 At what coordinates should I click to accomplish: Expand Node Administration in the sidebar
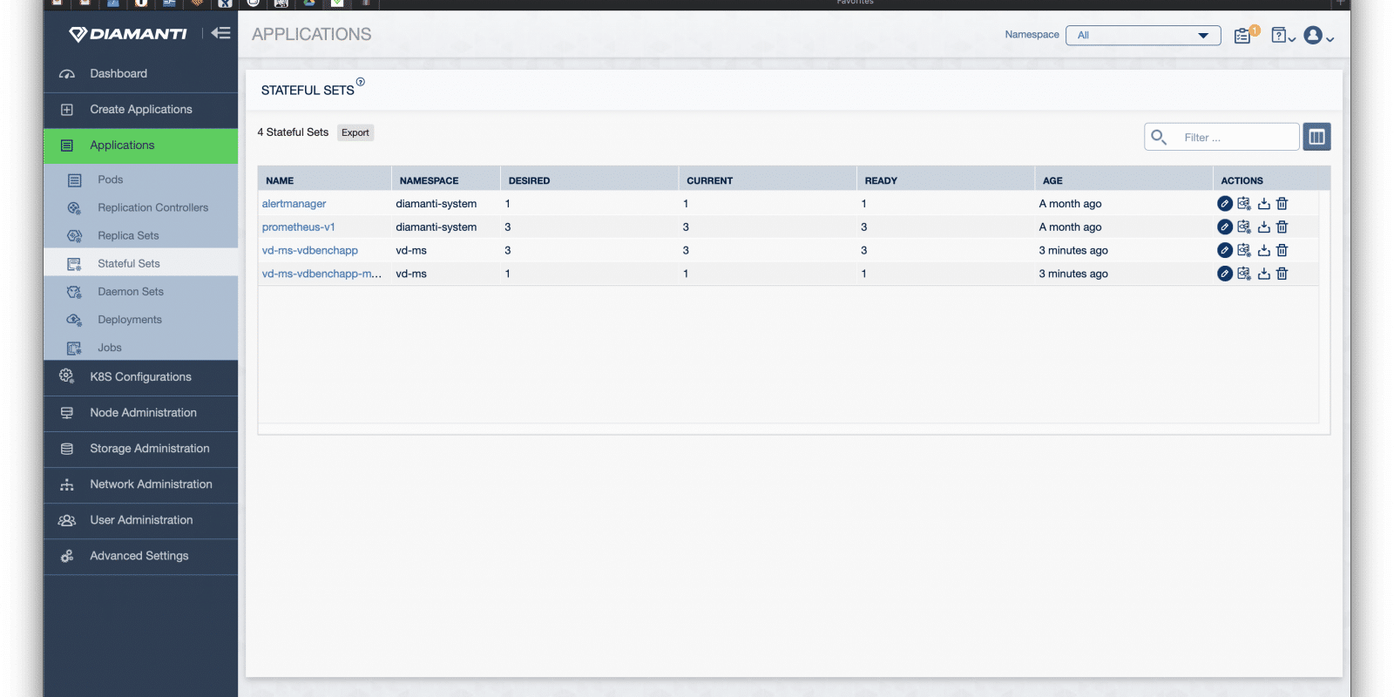140,413
